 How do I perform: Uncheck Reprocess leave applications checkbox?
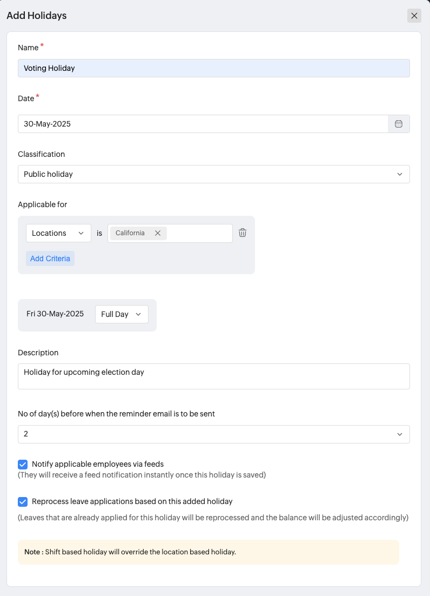[23, 501]
